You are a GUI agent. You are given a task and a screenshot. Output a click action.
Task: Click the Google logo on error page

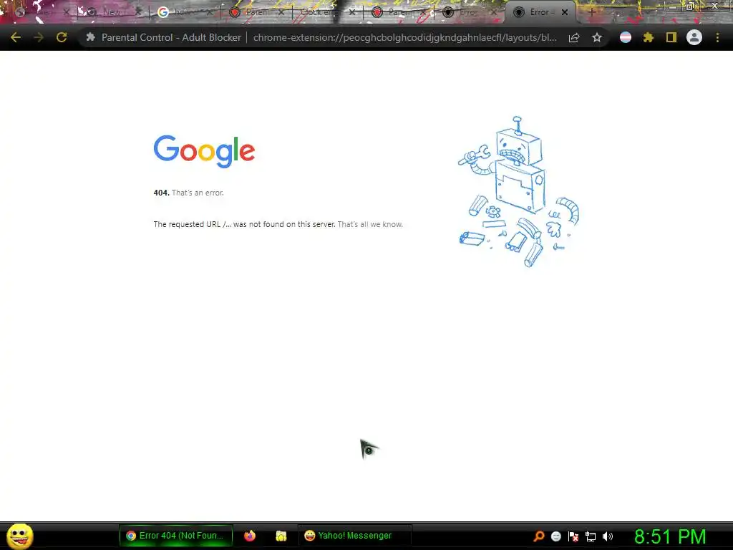pos(204,151)
